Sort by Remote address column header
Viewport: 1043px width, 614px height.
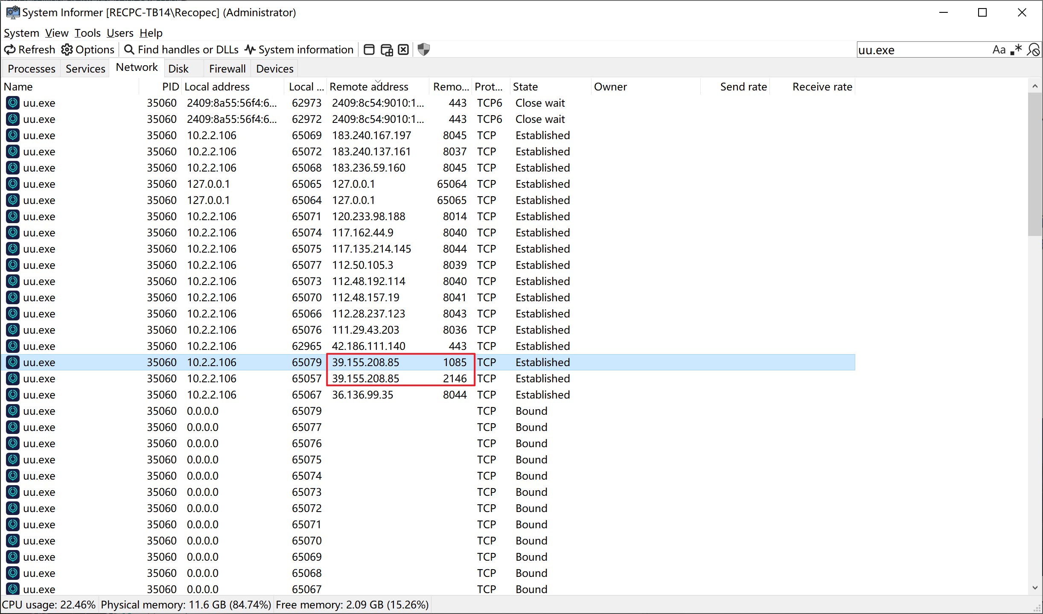tap(369, 87)
